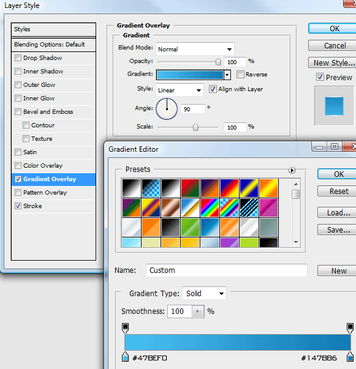This screenshot has height=369, width=356.
Task: Pick the copper gradient preset
Action: click(170, 207)
